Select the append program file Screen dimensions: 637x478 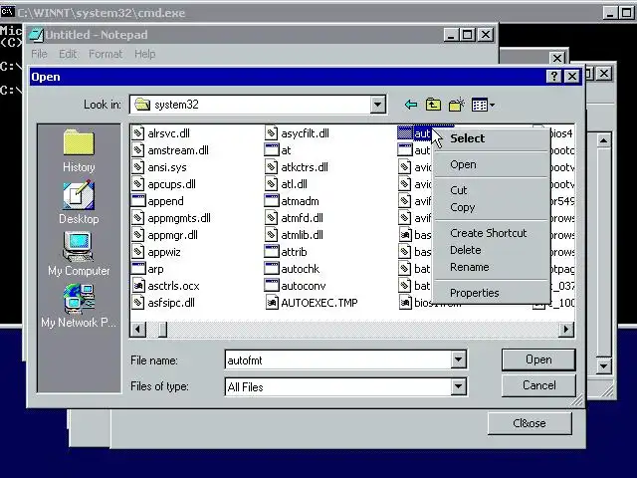157,201
